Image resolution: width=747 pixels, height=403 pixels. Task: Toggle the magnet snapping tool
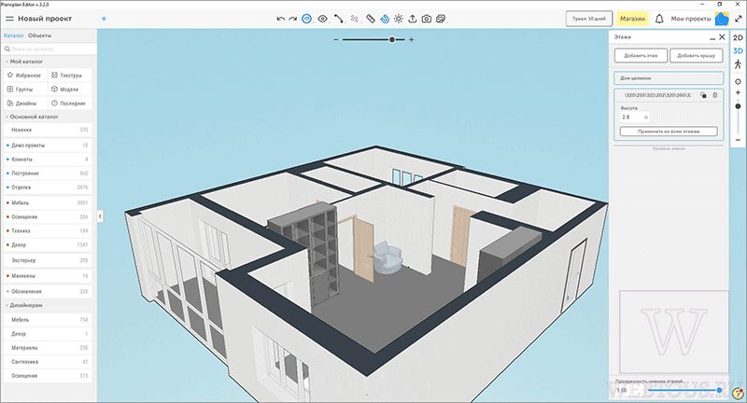(385, 19)
